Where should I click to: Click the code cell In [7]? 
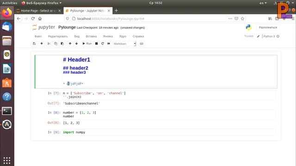click(169, 95)
